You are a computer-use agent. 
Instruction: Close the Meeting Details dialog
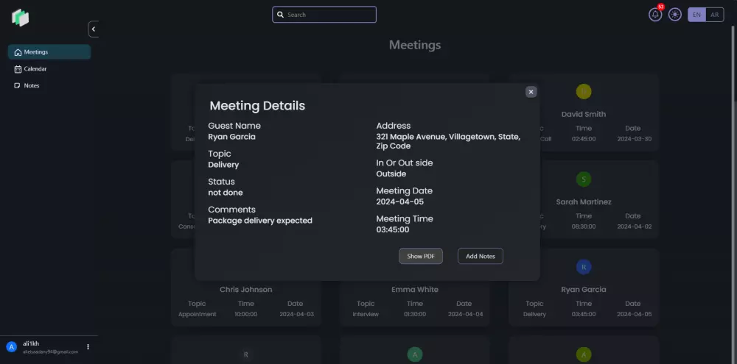click(x=531, y=92)
